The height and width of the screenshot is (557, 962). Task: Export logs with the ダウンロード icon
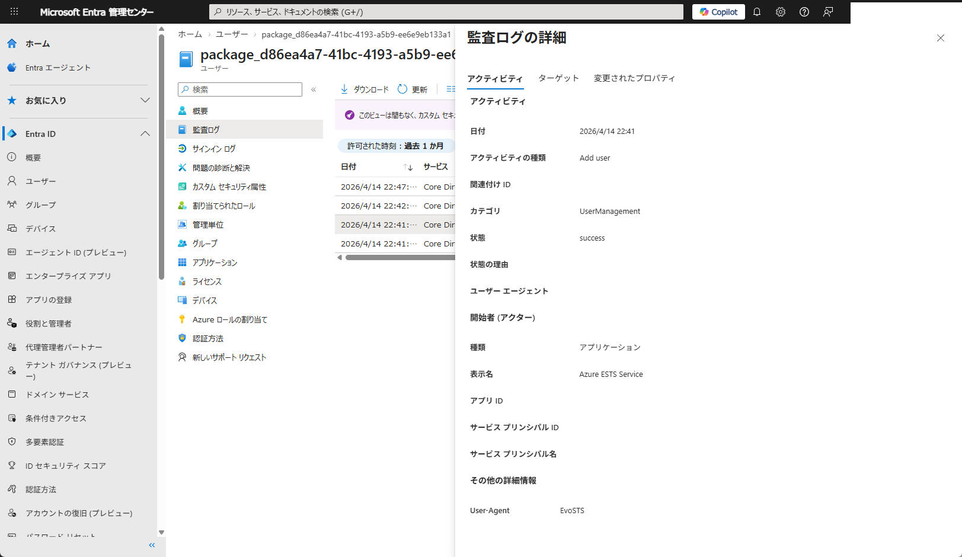pos(363,89)
